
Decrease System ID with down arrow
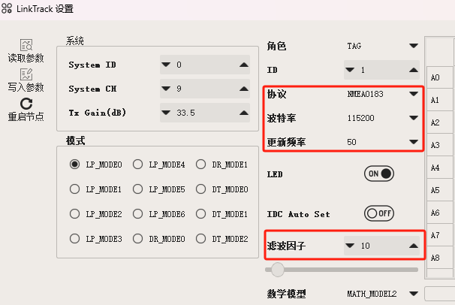click(x=166, y=65)
